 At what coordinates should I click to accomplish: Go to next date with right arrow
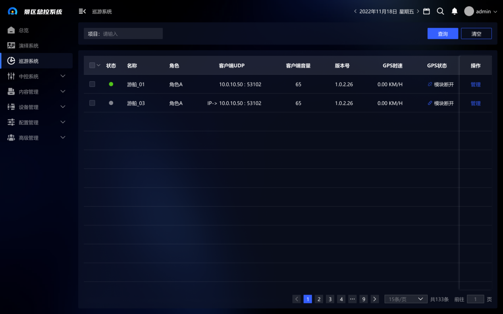coord(418,11)
